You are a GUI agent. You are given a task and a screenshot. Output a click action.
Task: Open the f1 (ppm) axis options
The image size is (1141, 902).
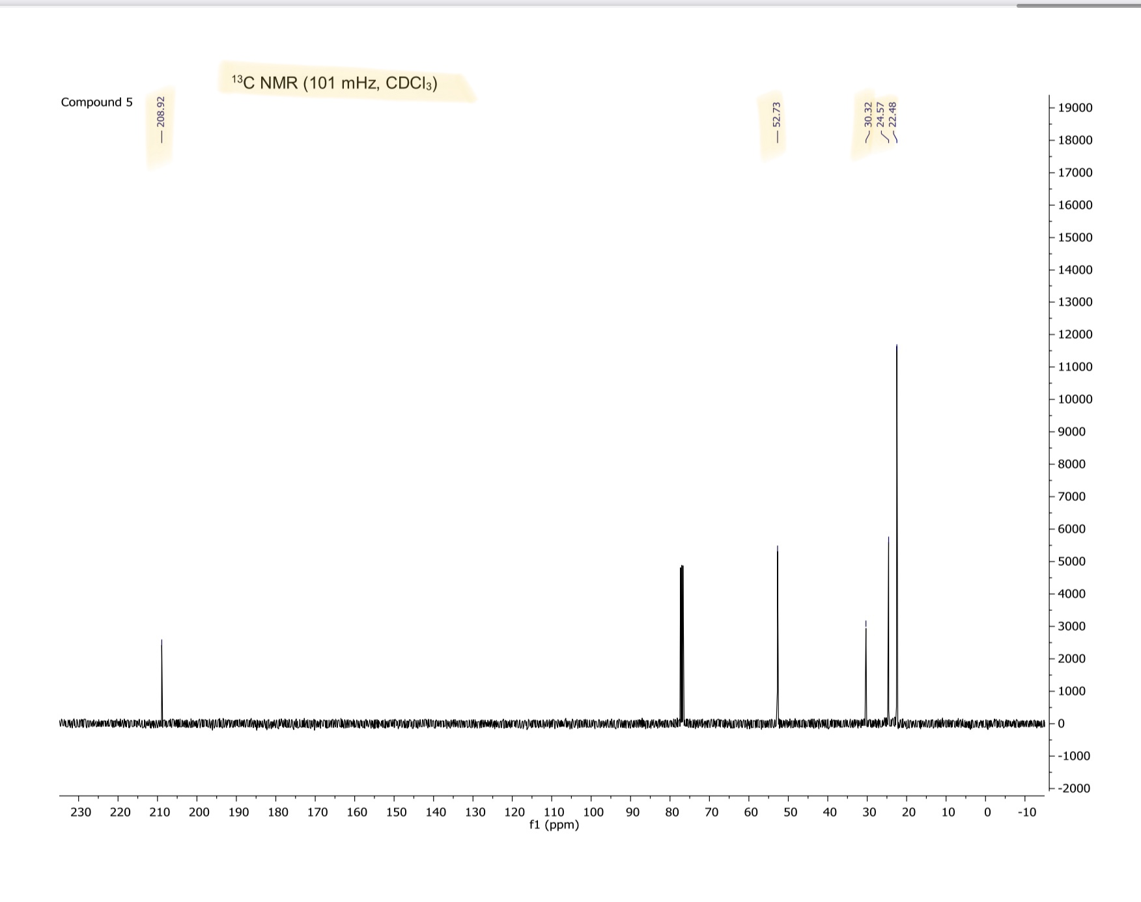click(555, 824)
